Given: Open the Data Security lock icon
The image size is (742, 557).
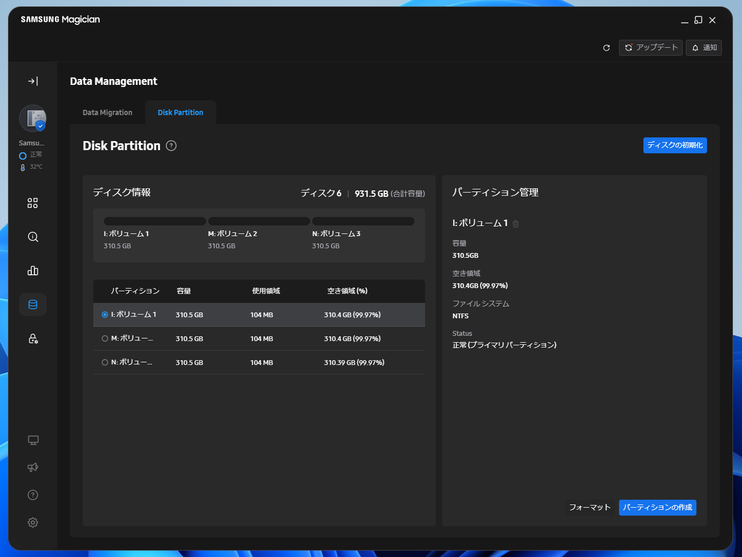Looking at the screenshot, I should (33, 338).
